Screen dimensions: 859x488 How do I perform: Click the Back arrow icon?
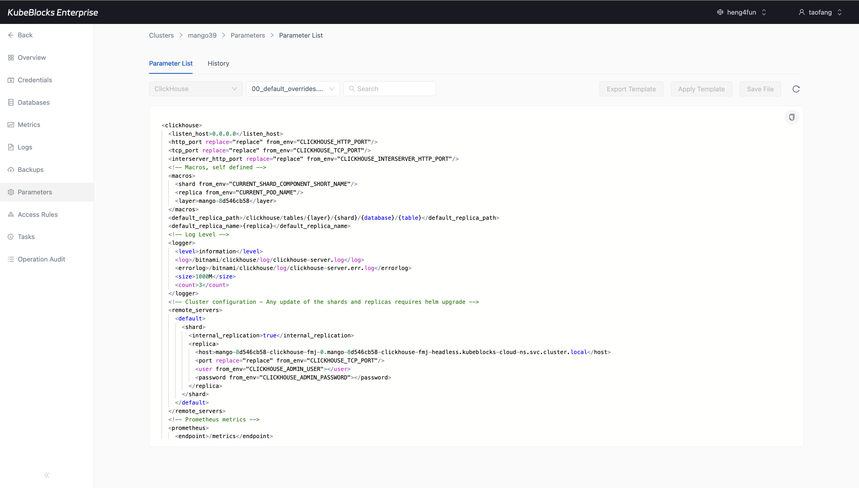click(x=11, y=35)
